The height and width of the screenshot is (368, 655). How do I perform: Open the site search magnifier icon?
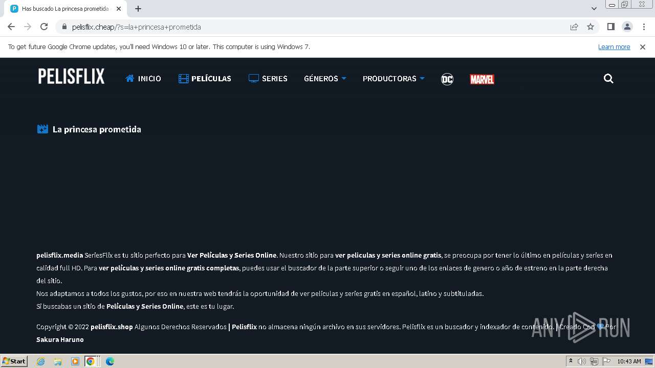coord(608,79)
